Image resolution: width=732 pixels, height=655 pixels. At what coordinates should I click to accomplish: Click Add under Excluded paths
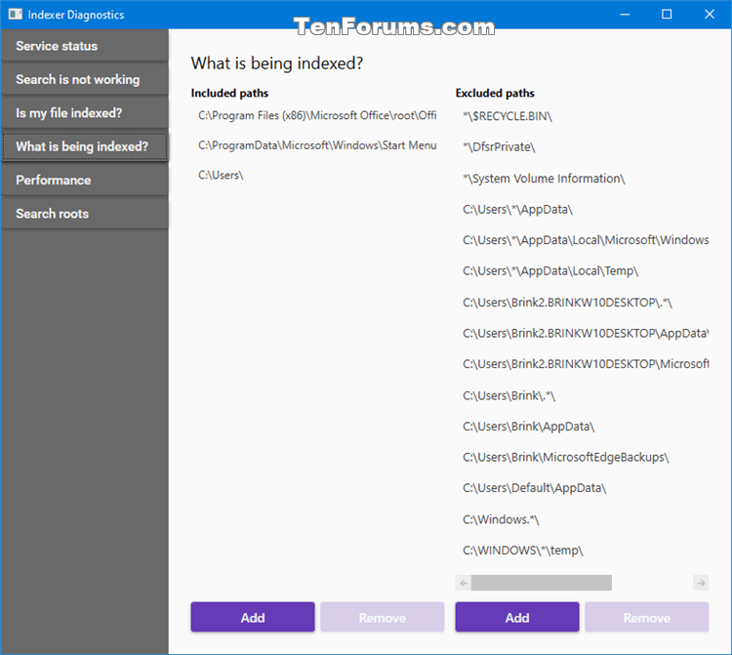517,617
